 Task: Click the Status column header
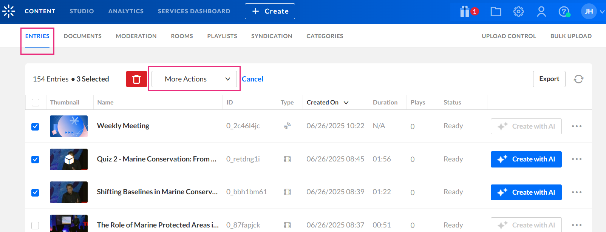(x=452, y=103)
